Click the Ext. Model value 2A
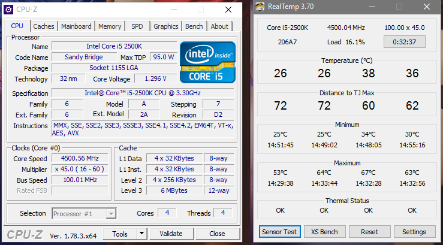Viewport: 443px width, 245px height. pos(144,114)
